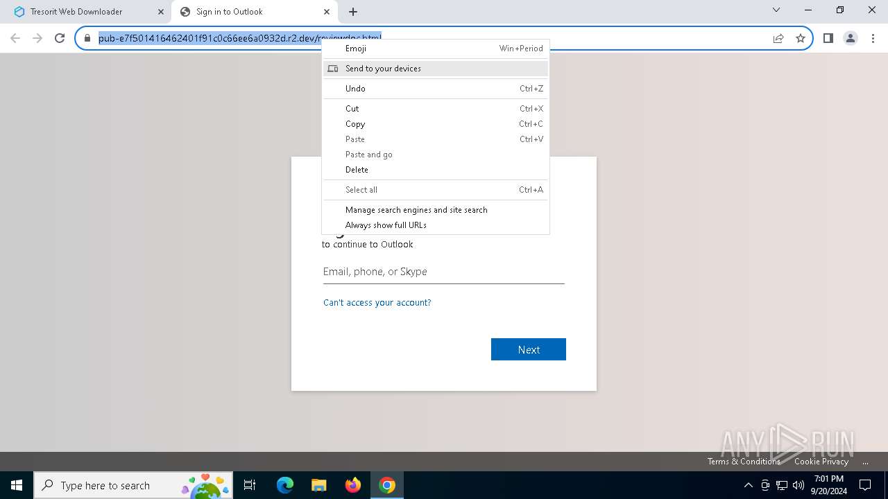Click the browser forward arrow
The image size is (888, 499).
[37, 38]
